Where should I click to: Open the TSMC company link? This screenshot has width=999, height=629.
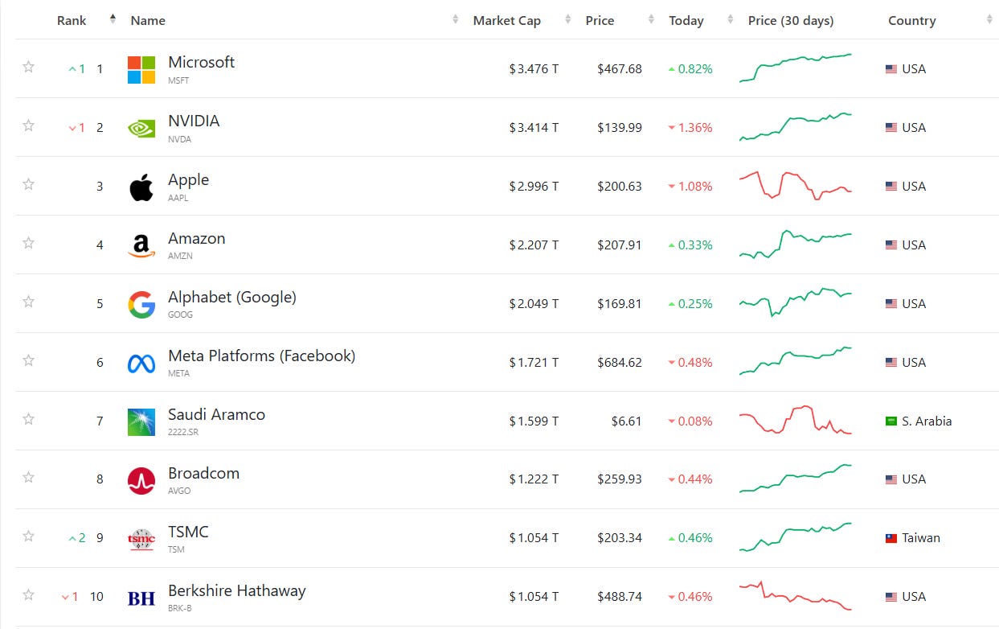point(188,532)
